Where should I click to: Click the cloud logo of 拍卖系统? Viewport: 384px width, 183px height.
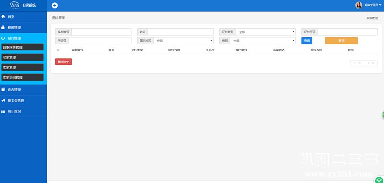coord(14,5)
